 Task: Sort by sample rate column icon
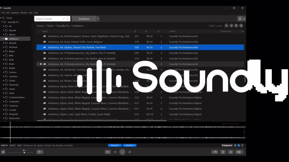tap(146, 31)
